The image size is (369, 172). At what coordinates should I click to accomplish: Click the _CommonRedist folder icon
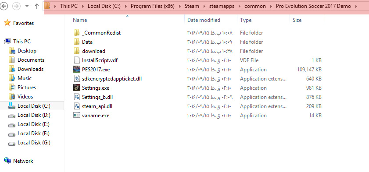pos(76,33)
